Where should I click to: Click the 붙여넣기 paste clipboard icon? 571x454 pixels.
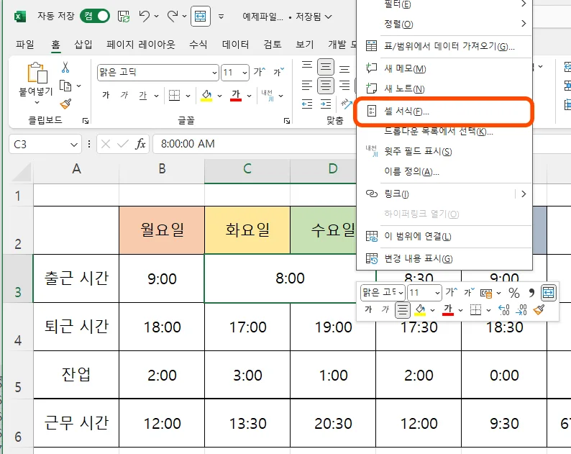(x=37, y=73)
